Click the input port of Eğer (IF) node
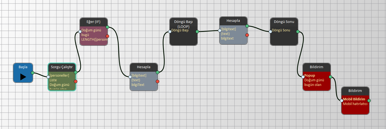386x129 pixels. pos(80,31)
